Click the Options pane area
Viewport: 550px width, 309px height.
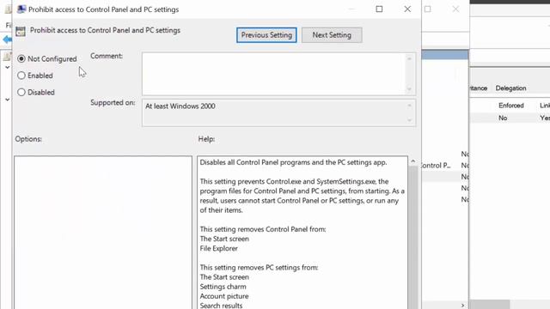[x=103, y=233]
